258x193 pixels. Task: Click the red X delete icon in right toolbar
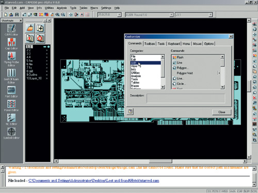point(254,98)
